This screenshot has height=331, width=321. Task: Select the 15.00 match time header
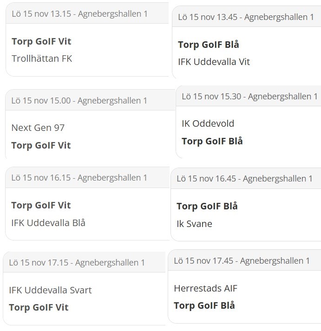[x=79, y=100]
